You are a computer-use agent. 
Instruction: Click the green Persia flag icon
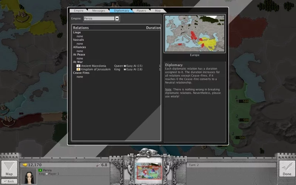point(40,170)
